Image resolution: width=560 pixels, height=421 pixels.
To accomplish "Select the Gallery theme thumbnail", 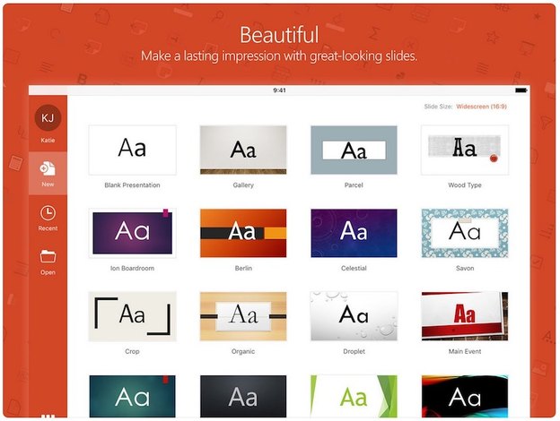I will tap(242, 150).
